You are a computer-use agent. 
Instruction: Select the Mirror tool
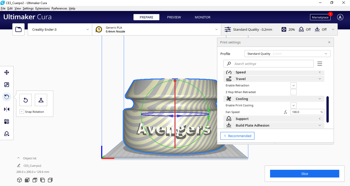click(x=7, y=109)
